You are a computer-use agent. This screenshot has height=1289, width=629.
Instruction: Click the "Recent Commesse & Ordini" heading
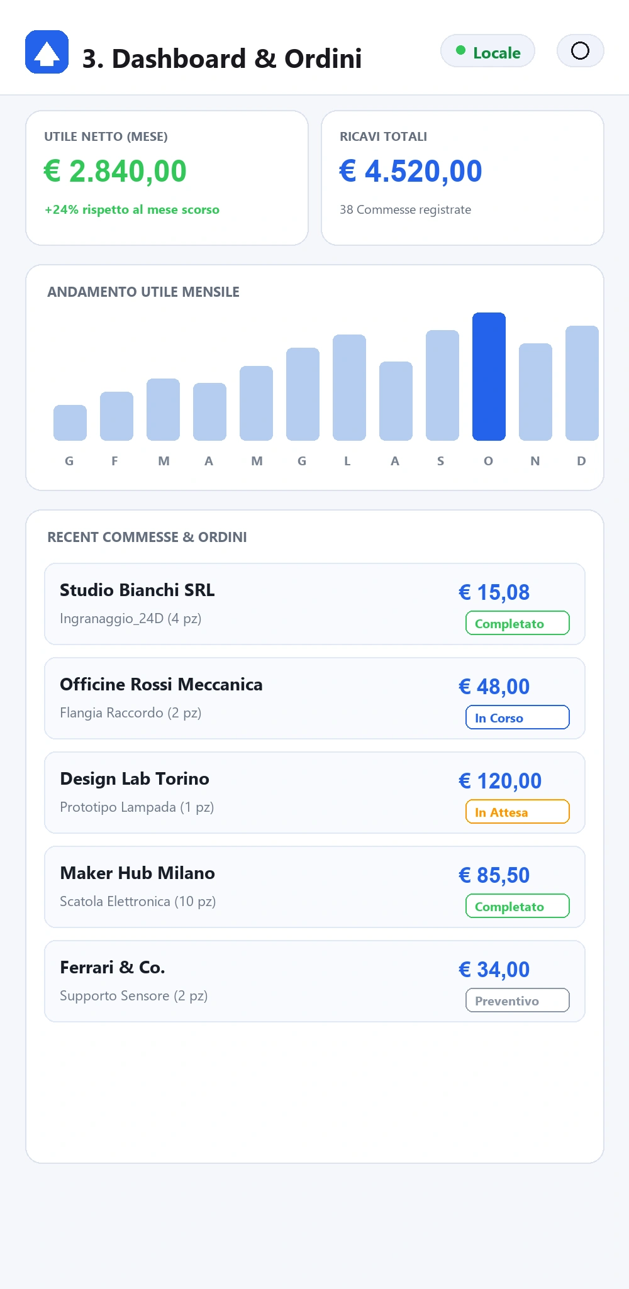click(x=147, y=537)
